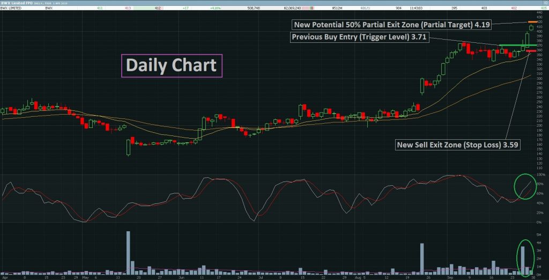
Task: Click the Jul label on date axis
Action: [260, 278]
